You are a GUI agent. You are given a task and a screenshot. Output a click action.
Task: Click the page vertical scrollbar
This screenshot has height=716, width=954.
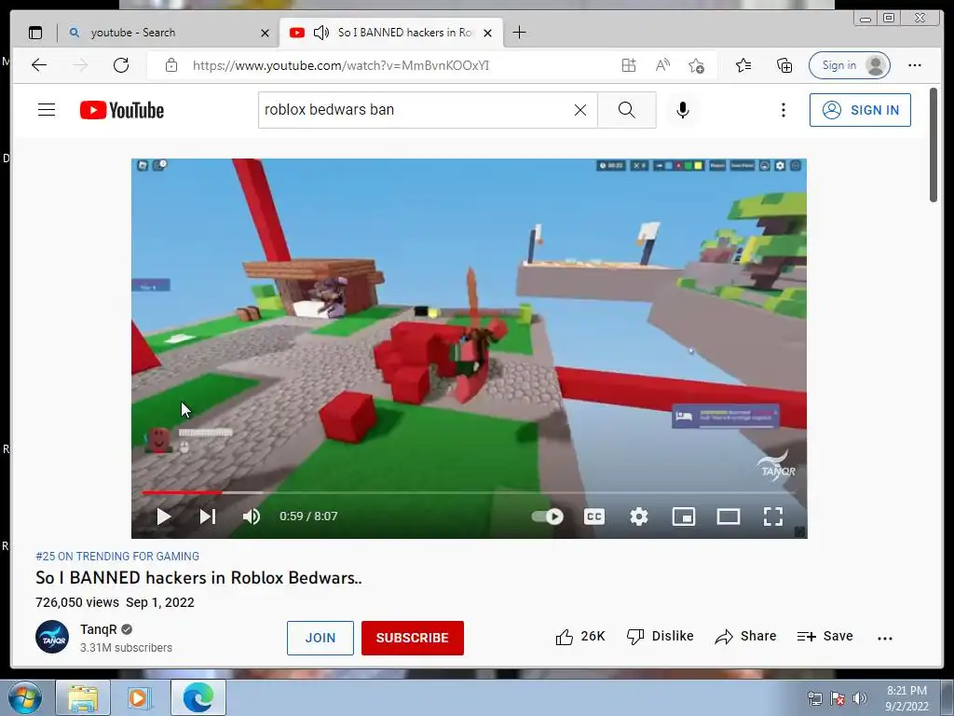[934, 145]
